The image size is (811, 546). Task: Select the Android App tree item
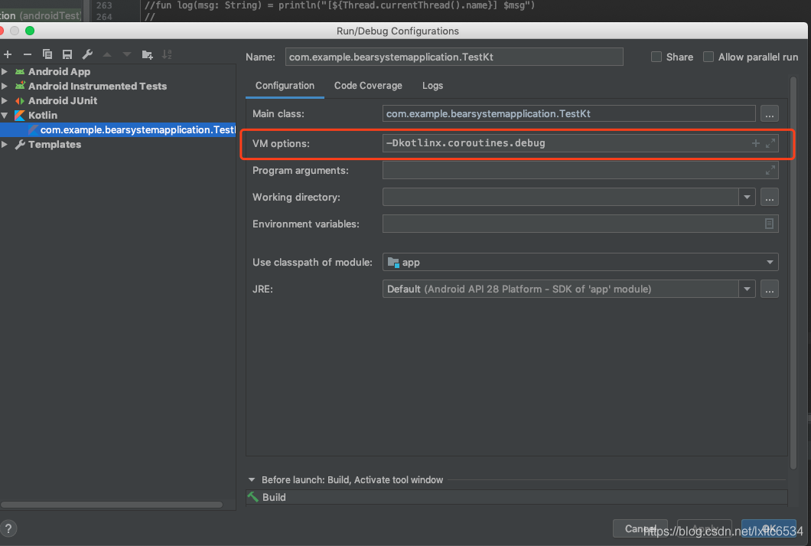[59, 71]
